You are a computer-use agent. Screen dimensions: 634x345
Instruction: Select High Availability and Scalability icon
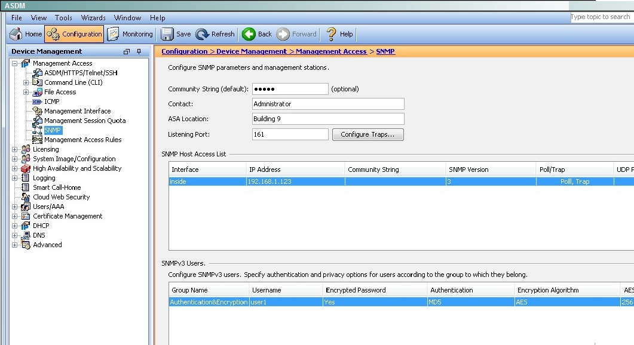tap(26, 168)
